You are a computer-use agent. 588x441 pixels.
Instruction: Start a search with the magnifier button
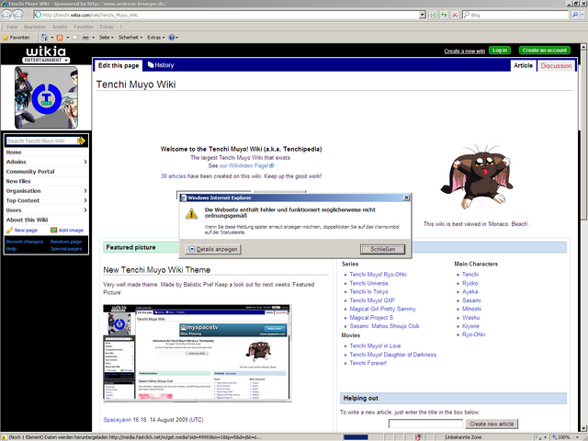coord(575,15)
